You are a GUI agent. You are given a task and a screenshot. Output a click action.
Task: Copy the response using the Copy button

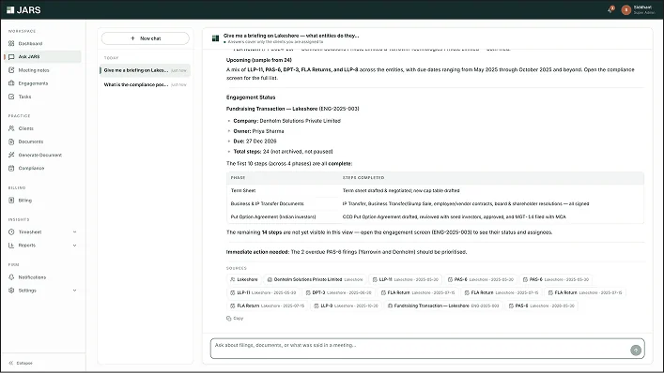click(x=235, y=318)
